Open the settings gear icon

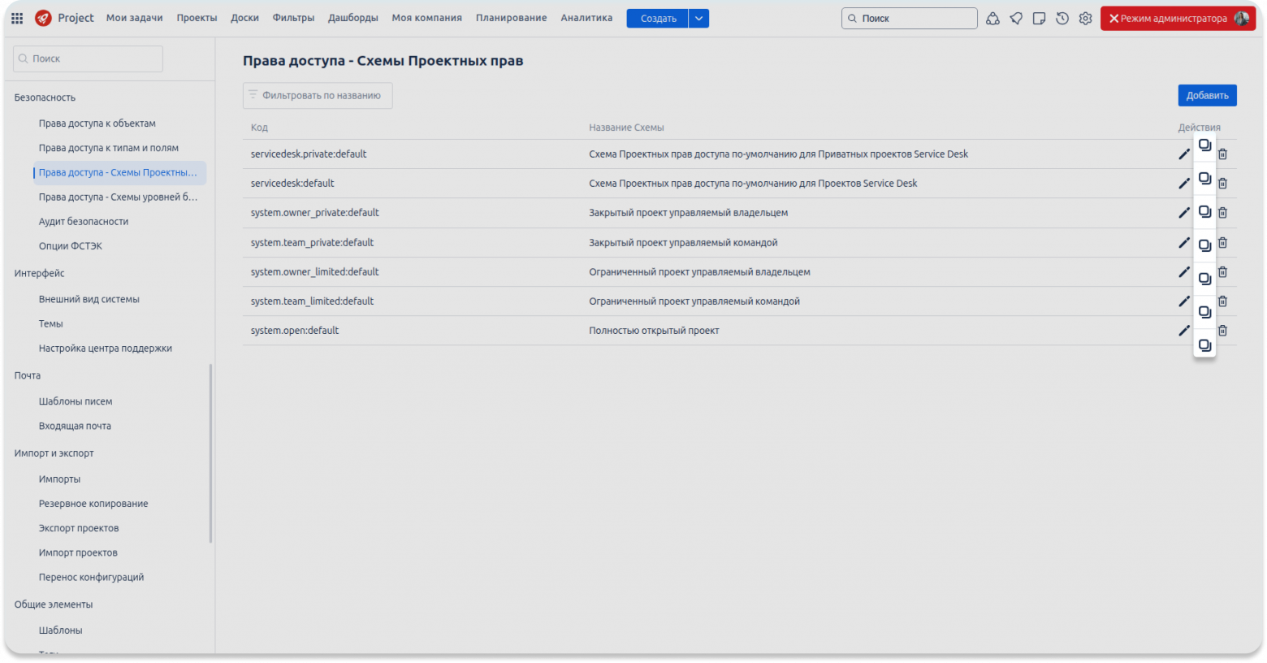[x=1085, y=18]
